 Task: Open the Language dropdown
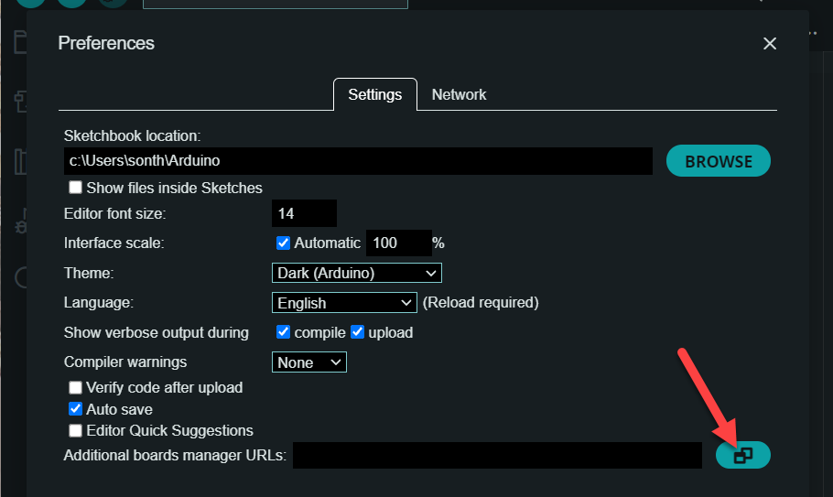(x=344, y=303)
